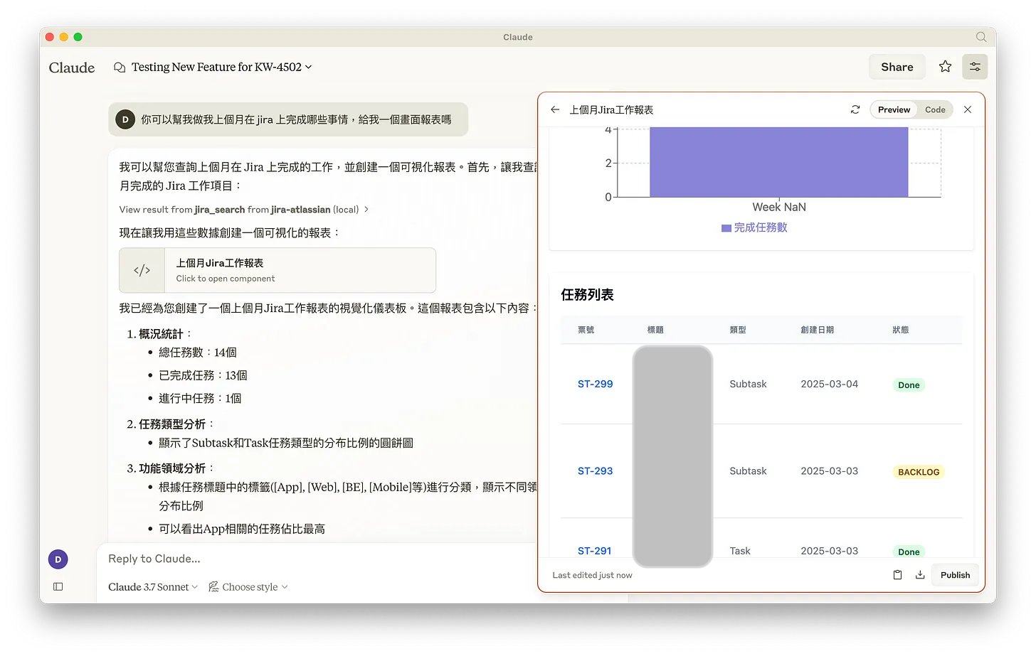Click the 創建日期 column header
Viewport: 1036px width, 656px height.
pyautogui.click(x=817, y=330)
